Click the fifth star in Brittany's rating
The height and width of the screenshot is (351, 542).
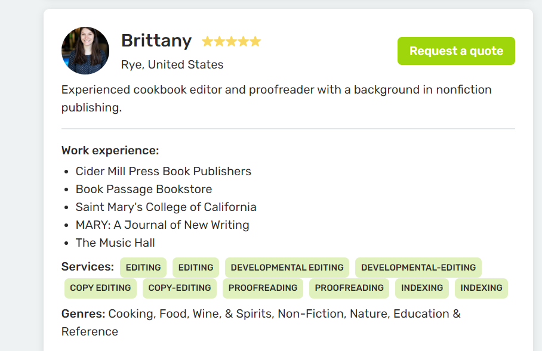(255, 42)
